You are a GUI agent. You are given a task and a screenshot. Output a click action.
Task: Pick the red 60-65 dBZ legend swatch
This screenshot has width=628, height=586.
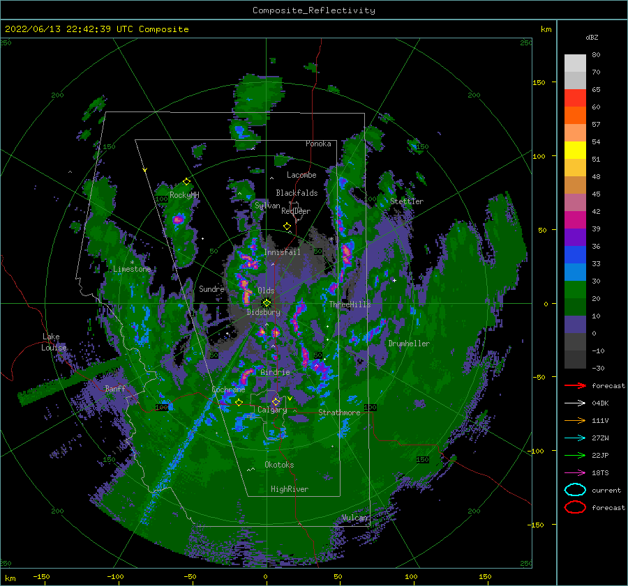[575, 98]
